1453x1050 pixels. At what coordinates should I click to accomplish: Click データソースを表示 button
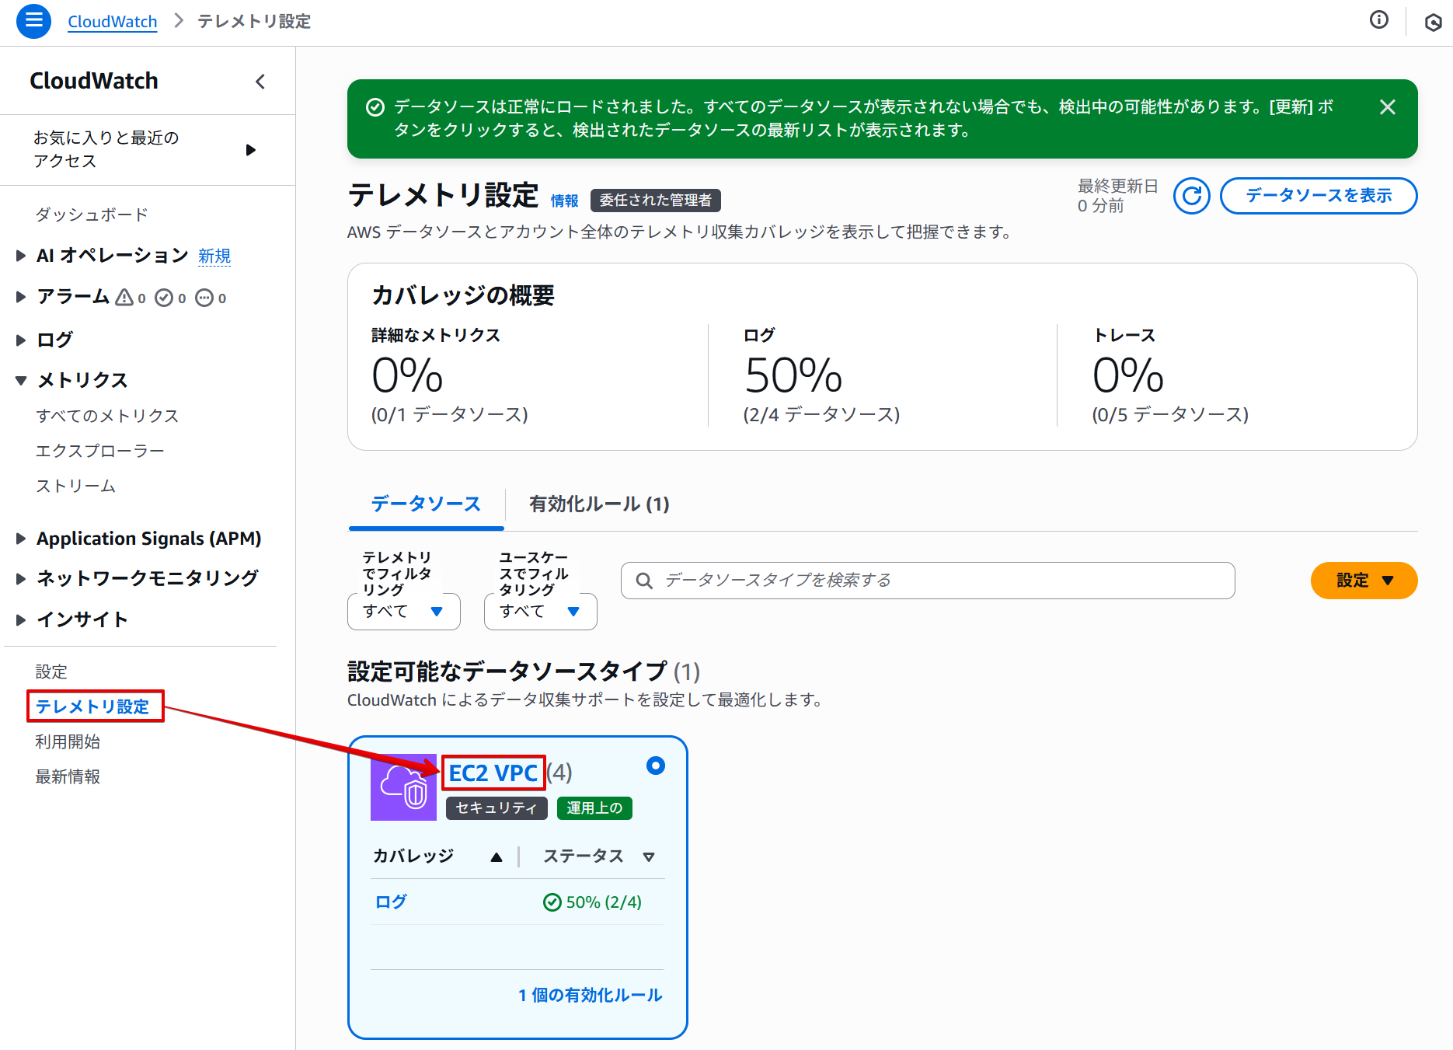click(1319, 196)
